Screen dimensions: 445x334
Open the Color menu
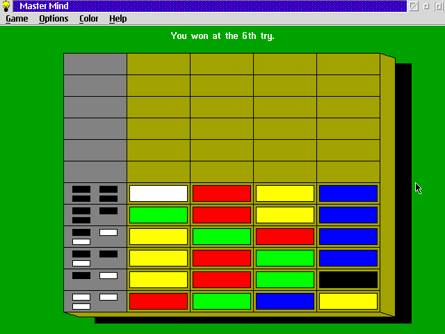[x=88, y=19]
